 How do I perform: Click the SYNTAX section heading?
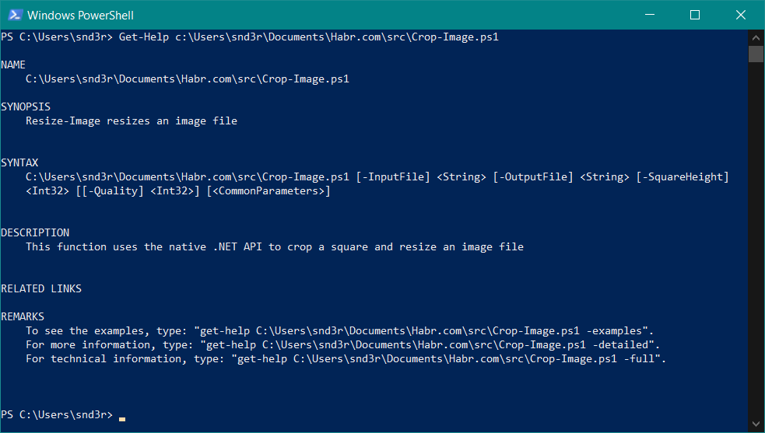[x=19, y=162]
